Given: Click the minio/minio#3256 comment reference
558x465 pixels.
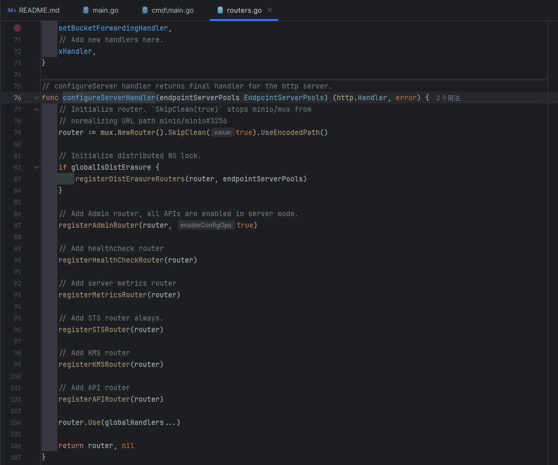Looking at the screenshot, I should (193, 121).
